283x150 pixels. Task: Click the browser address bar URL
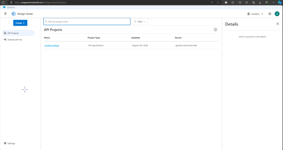tap(40, 3)
